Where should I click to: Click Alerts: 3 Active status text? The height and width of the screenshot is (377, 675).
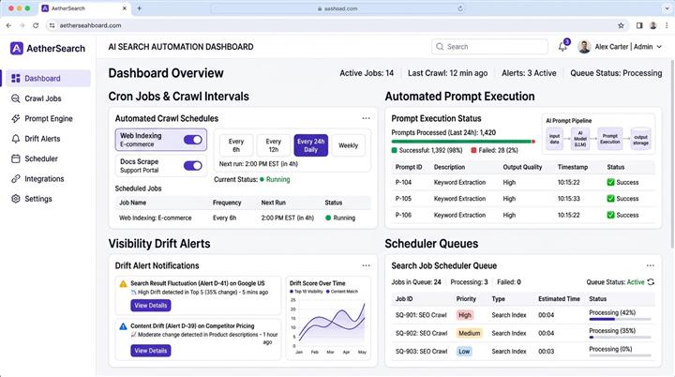click(x=529, y=73)
